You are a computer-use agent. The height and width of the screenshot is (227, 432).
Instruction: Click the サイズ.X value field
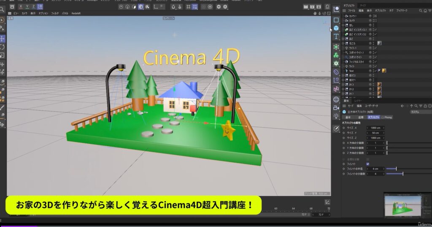pos(375,128)
